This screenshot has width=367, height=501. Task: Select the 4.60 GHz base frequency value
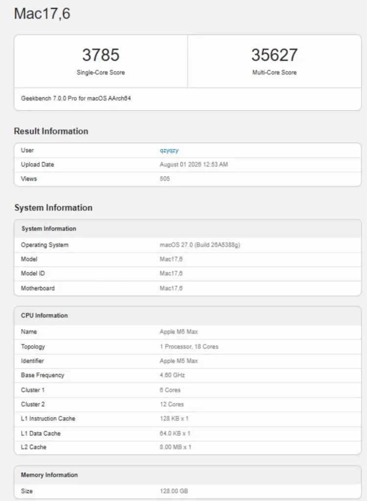(x=172, y=375)
